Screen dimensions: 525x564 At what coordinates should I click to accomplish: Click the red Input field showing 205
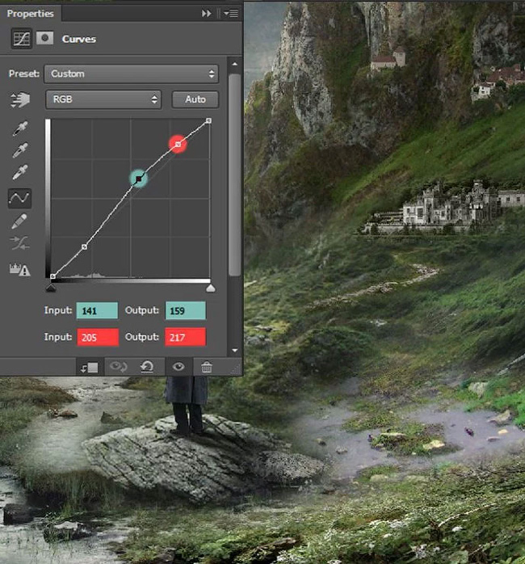click(98, 338)
